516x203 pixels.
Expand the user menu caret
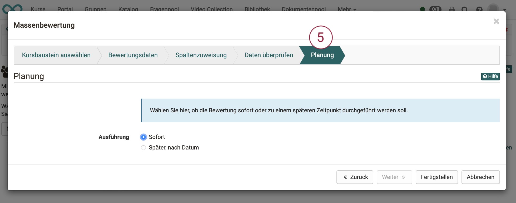pyautogui.click(x=504, y=10)
